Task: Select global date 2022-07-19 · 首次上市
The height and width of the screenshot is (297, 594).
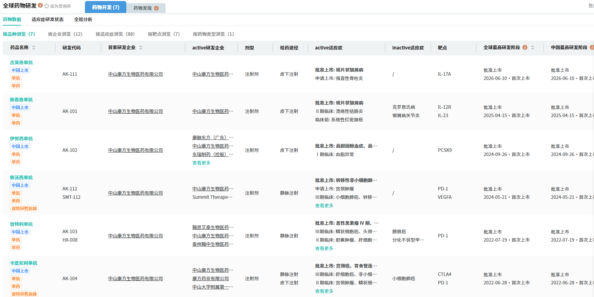Action: pos(507,240)
